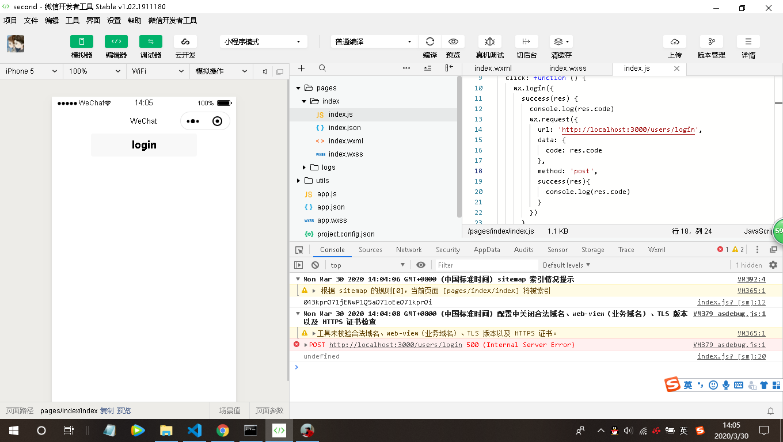Open console settings gear

[x=773, y=265]
